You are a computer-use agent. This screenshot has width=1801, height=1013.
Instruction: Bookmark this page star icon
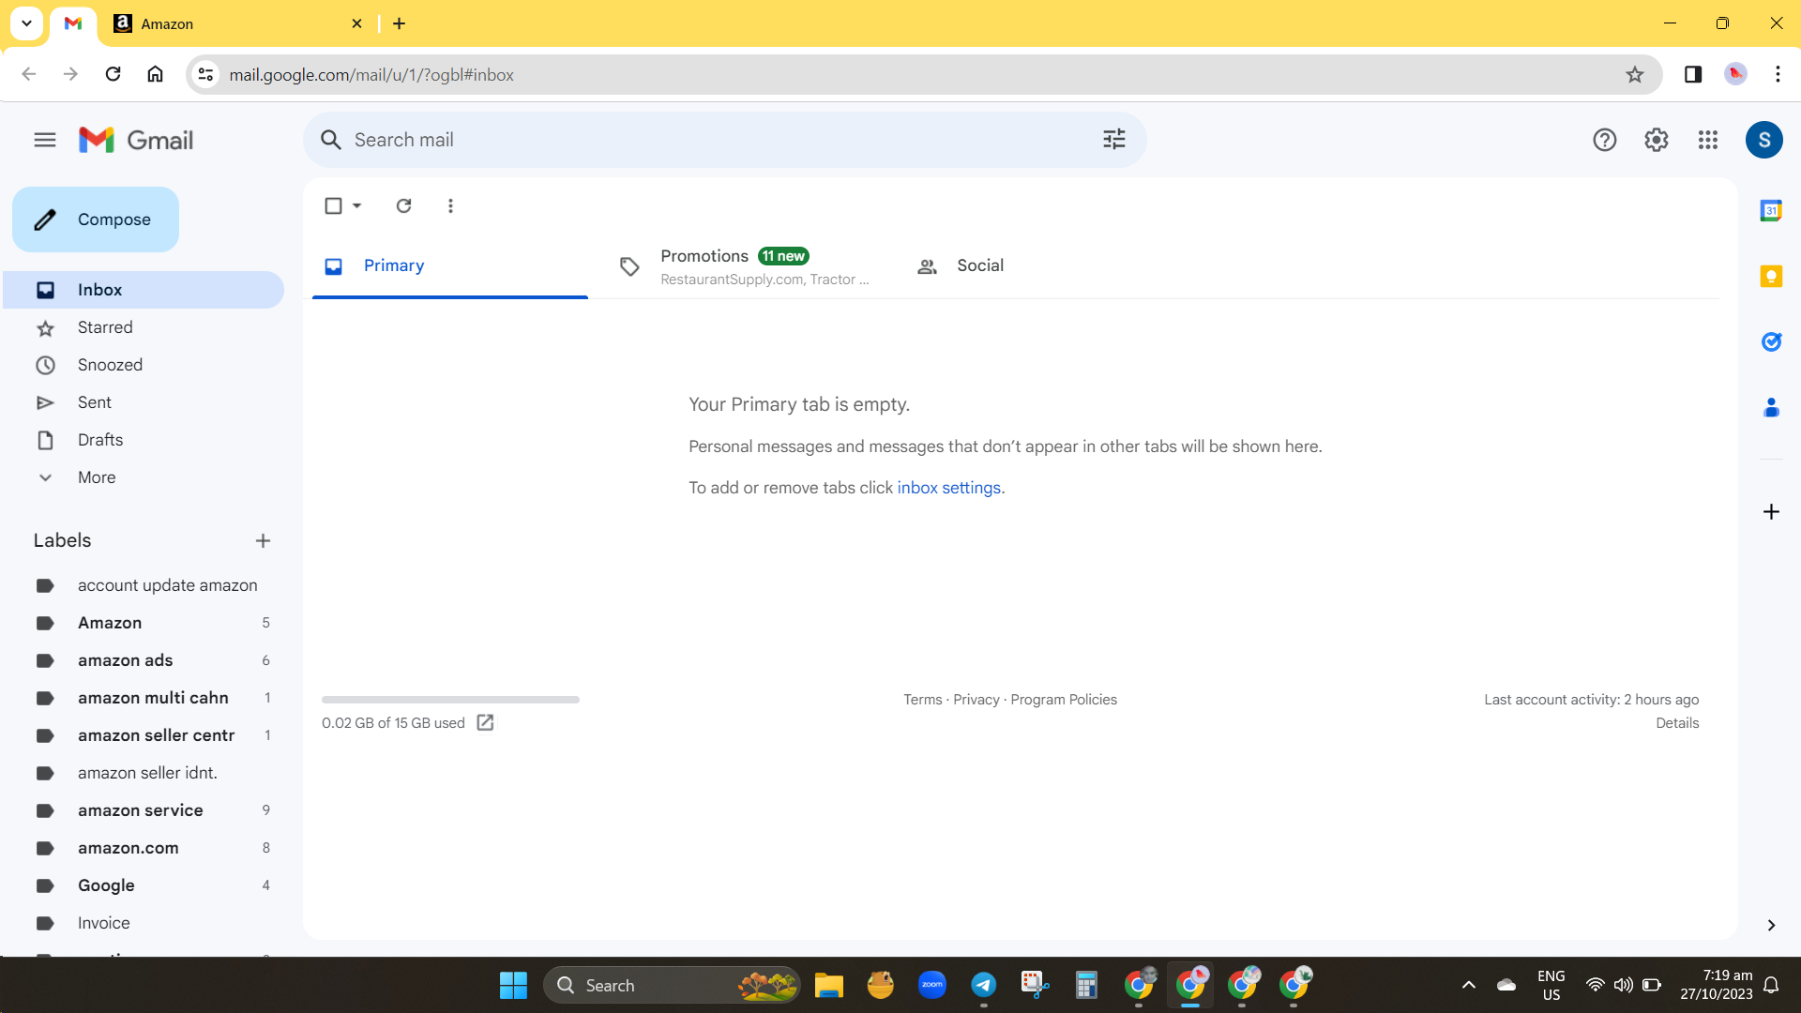pos(1634,74)
